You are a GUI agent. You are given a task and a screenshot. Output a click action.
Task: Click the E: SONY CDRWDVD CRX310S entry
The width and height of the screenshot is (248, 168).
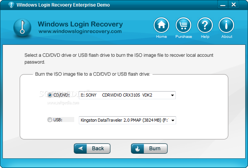coord(127,95)
